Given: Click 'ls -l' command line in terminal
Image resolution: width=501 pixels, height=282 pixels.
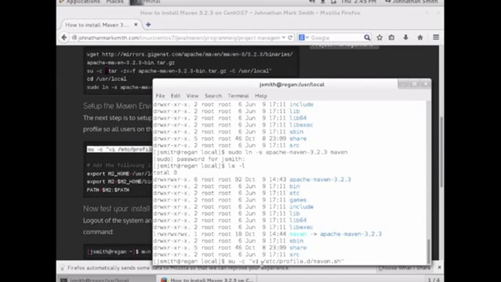Looking at the screenshot, I should pyautogui.click(x=199, y=166).
